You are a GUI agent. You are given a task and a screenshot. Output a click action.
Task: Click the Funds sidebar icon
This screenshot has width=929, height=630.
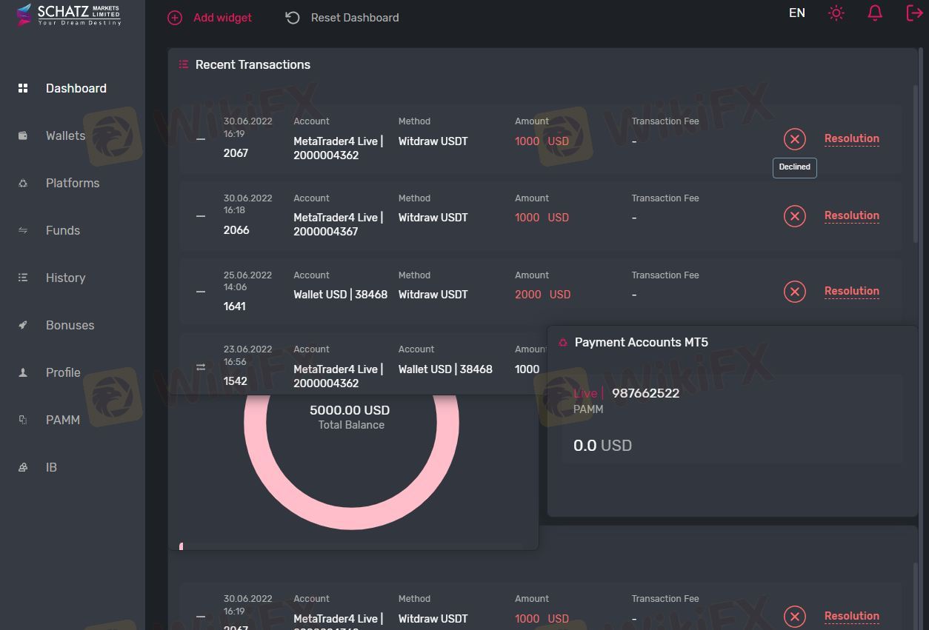(x=23, y=230)
